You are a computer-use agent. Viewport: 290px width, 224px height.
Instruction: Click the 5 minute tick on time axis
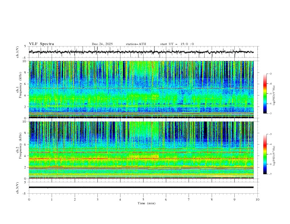point(143,199)
